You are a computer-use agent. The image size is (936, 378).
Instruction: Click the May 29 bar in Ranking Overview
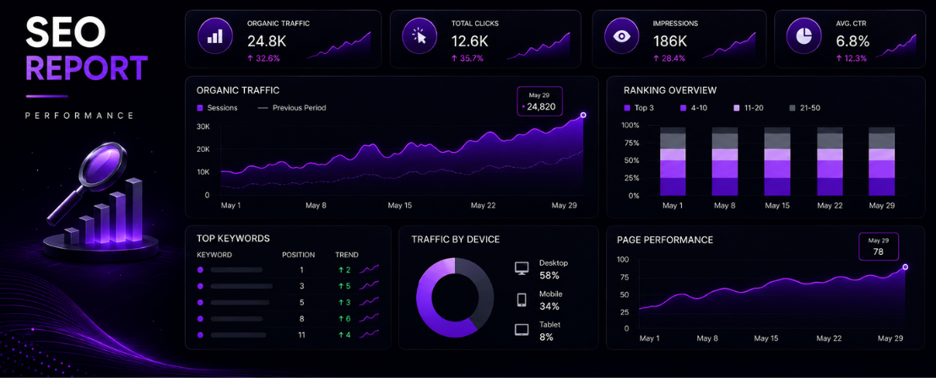pyautogui.click(x=882, y=161)
